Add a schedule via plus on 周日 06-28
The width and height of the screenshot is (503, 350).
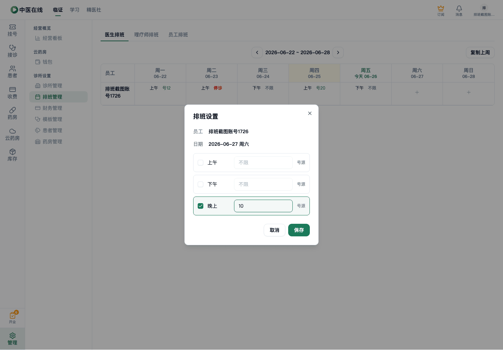point(469,92)
